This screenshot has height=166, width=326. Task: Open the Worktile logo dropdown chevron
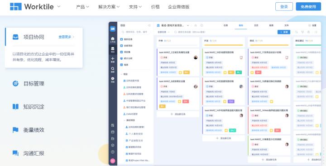click(x=59, y=6)
